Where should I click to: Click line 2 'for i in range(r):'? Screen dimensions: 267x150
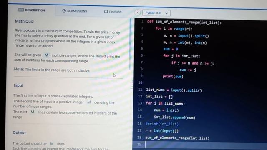[174, 29]
